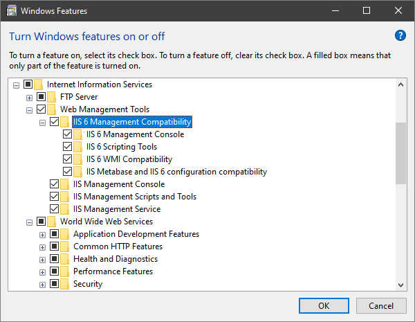The height and width of the screenshot is (322, 415).
Task: Click the Security folder icon
Action: point(65,284)
